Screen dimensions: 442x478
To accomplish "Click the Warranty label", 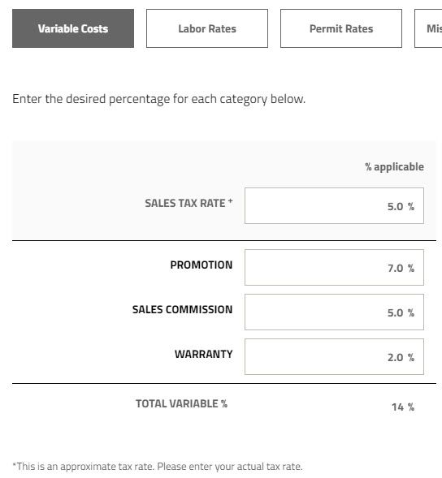I will (x=203, y=354).
